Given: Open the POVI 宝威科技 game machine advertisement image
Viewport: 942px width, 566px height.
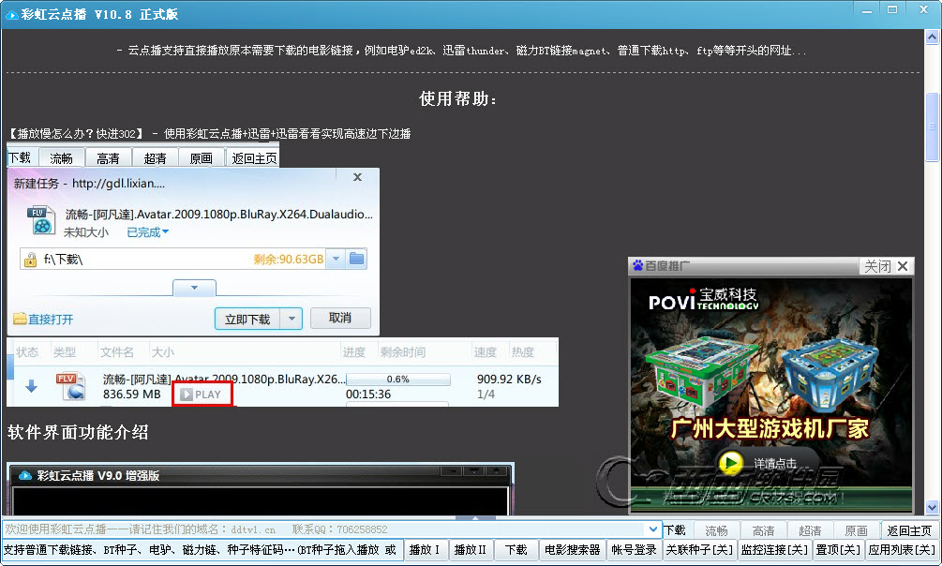Looking at the screenshot, I should click(770, 395).
